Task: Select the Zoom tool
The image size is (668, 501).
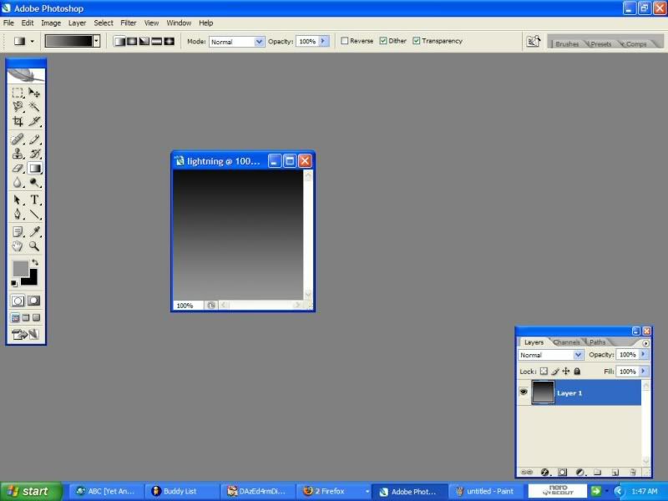Action: click(x=34, y=246)
